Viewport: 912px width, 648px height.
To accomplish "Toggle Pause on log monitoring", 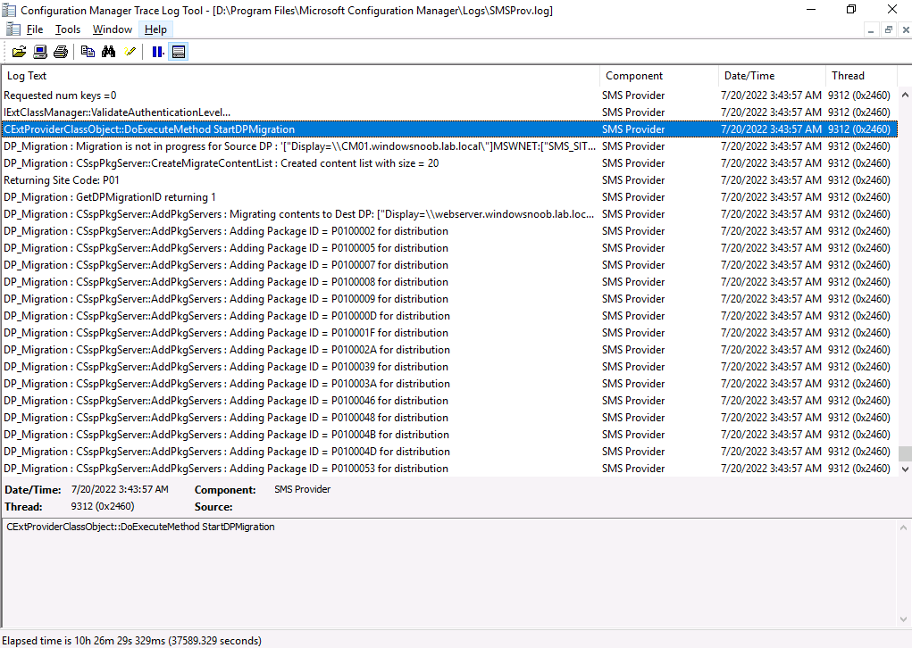I will (157, 52).
